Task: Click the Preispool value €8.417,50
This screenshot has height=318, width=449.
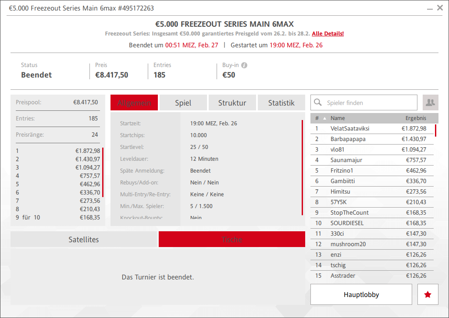Action: point(86,102)
